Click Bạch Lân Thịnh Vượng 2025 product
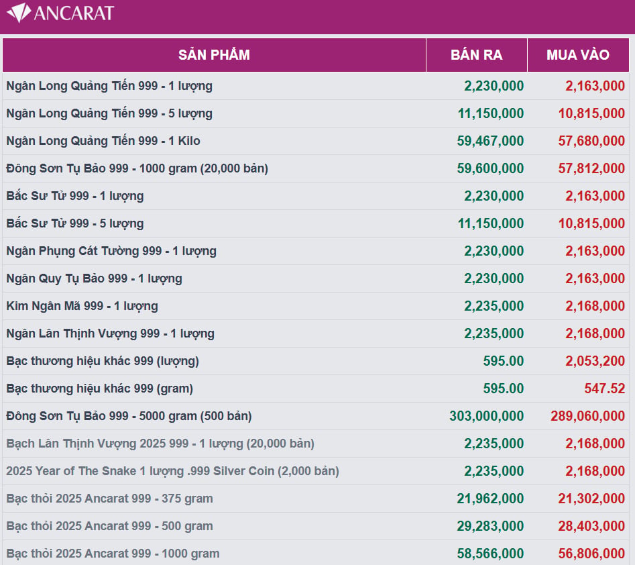This screenshot has height=565, width=635. (160, 444)
